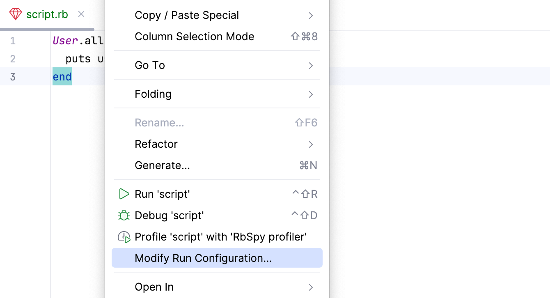The width and height of the screenshot is (550, 298).
Task: Expand the Go To submenu
Action: (150, 65)
